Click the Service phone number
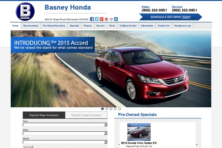Image resolution: width=222 pixels, height=148 pixels. [184, 10]
